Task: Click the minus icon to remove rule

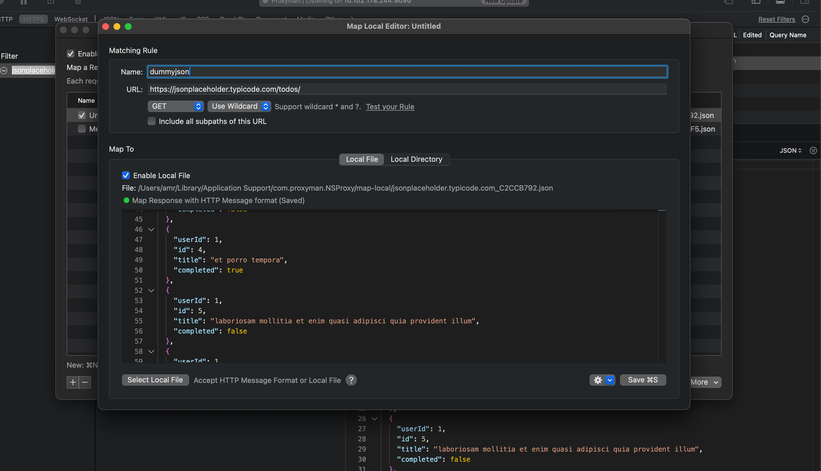Action: click(85, 382)
